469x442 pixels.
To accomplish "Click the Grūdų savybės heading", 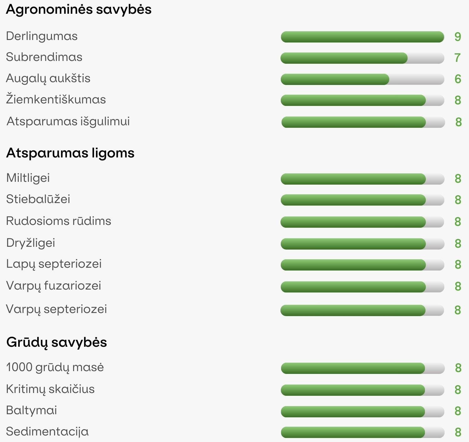I will click(x=57, y=342).
